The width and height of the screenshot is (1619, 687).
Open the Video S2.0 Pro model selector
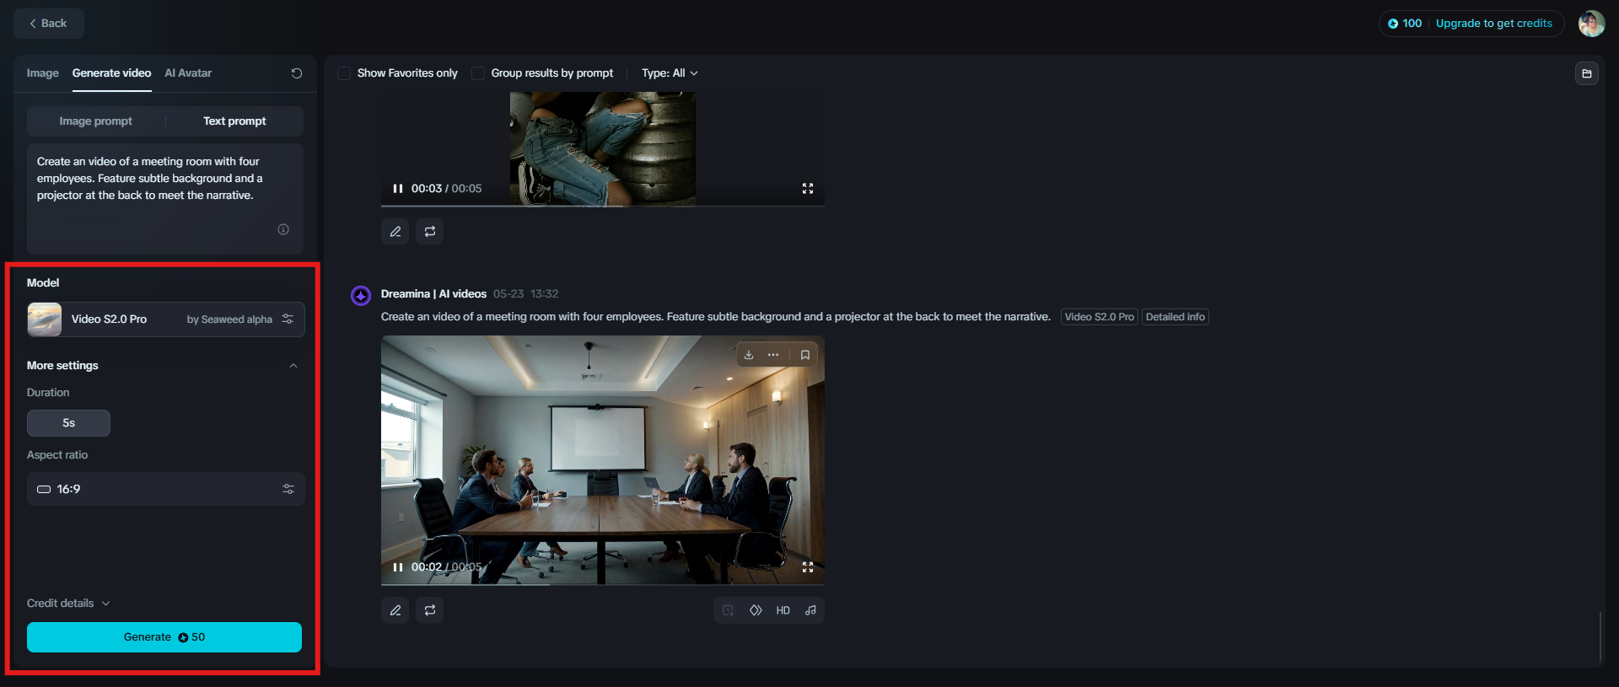165,319
